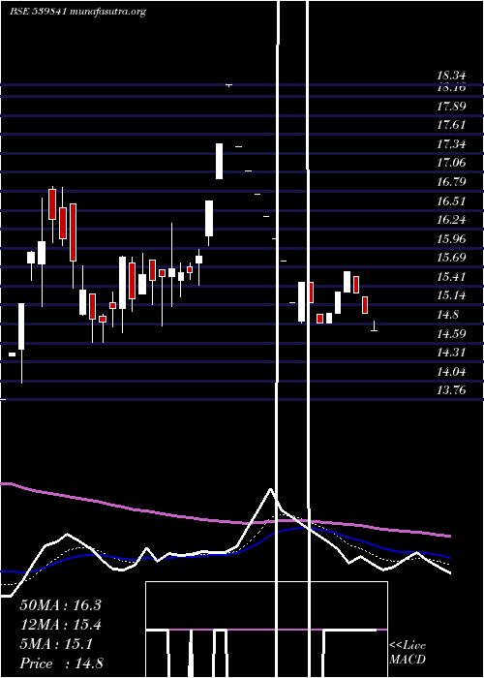Image resolution: width=484 pixels, height=678 pixels.
Task: Click the 14.59 price axis label
Action: click(451, 334)
